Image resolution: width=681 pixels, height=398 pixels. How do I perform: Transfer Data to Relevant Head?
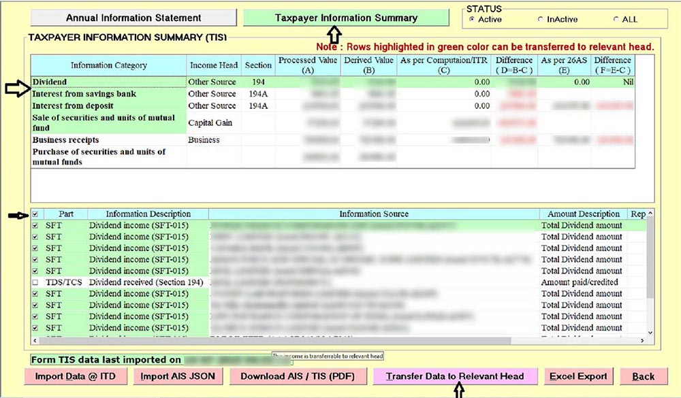(x=455, y=376)
